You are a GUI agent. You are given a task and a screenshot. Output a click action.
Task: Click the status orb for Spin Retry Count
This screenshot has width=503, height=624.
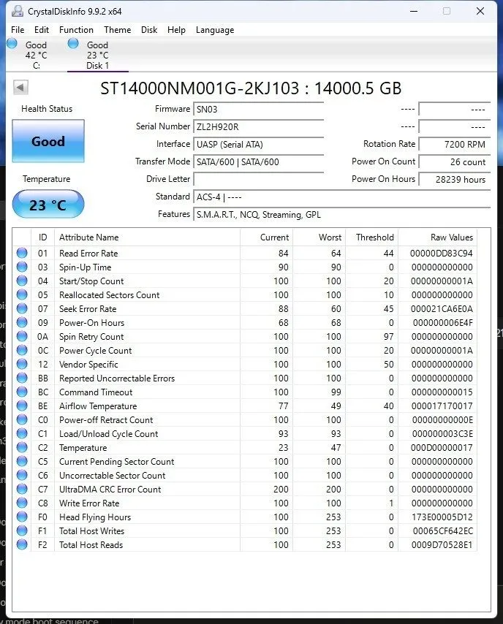(x=22, y=336)
